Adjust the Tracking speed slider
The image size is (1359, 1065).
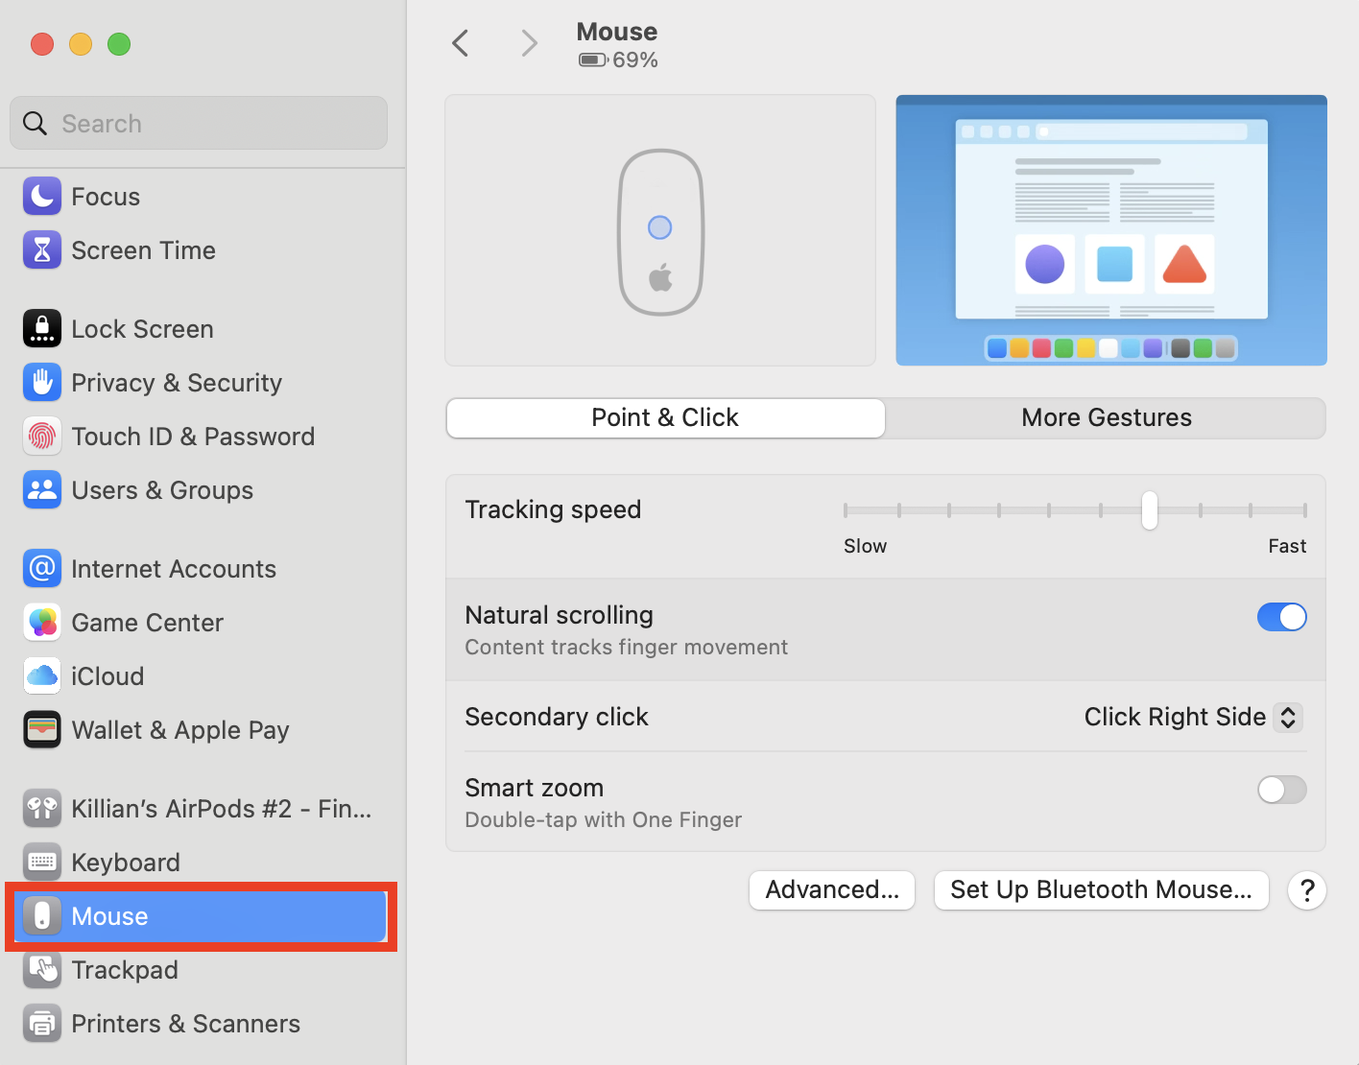pyautogui.click(x=1149, y=510)
